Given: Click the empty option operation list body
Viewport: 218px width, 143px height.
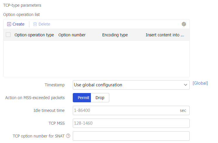Looking at the screenshot, I should tap(96, 59).
